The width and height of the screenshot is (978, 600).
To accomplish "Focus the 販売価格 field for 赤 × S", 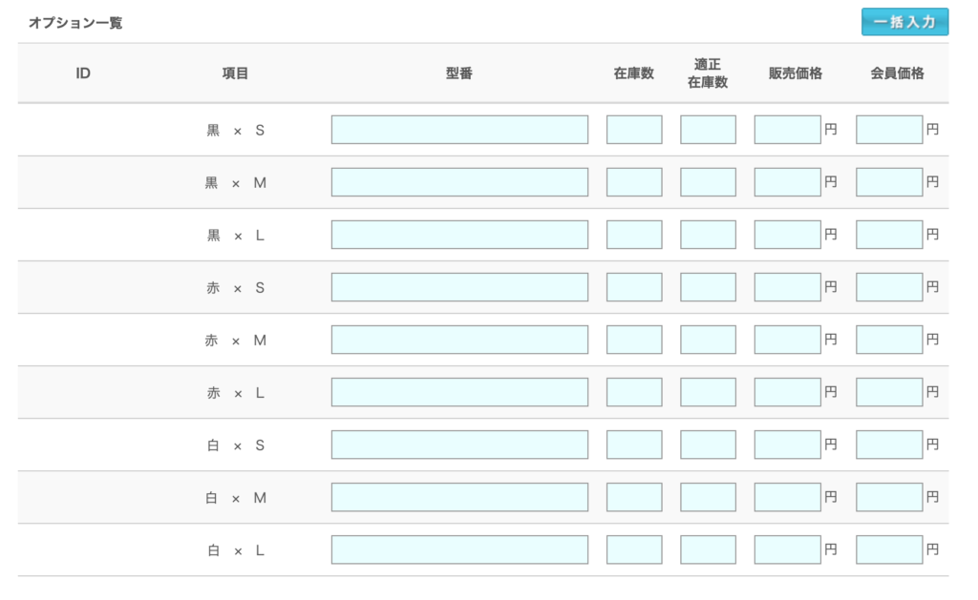I will tap(787, 287).
